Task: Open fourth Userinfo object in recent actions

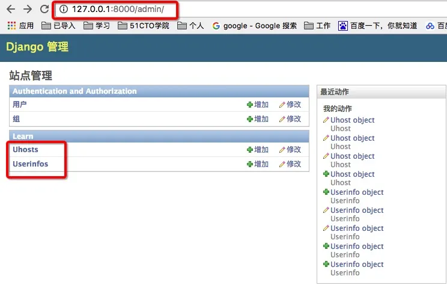Action: (x=357, y=246)
